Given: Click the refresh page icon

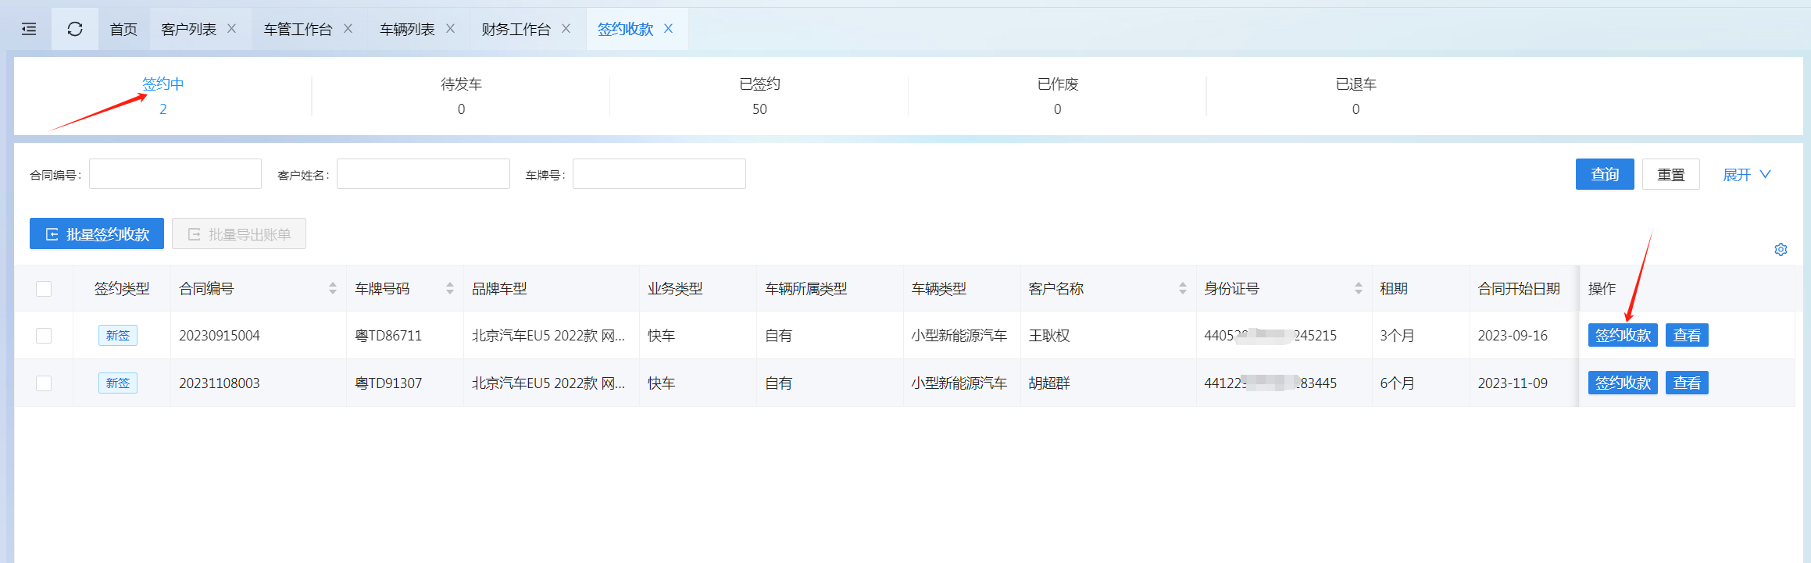Looking at the screenshot, I should [x=75, y=30].
